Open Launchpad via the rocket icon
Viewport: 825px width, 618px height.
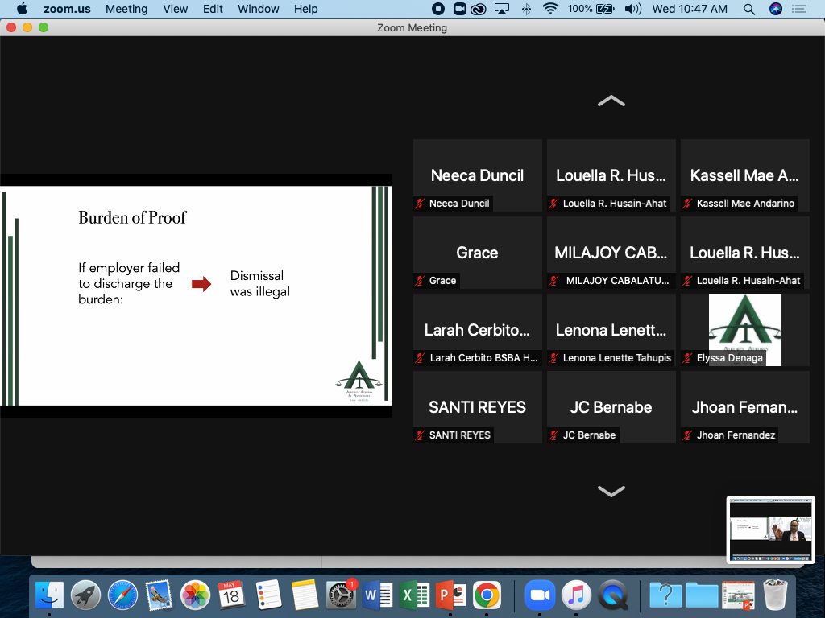point(86,595)
